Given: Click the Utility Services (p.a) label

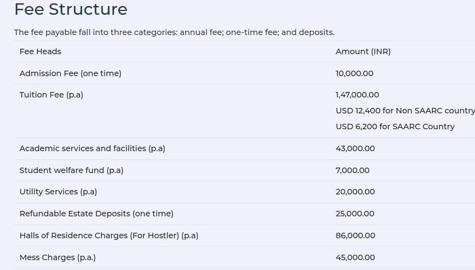Looking at the screenshot, I should coord(58,192).
